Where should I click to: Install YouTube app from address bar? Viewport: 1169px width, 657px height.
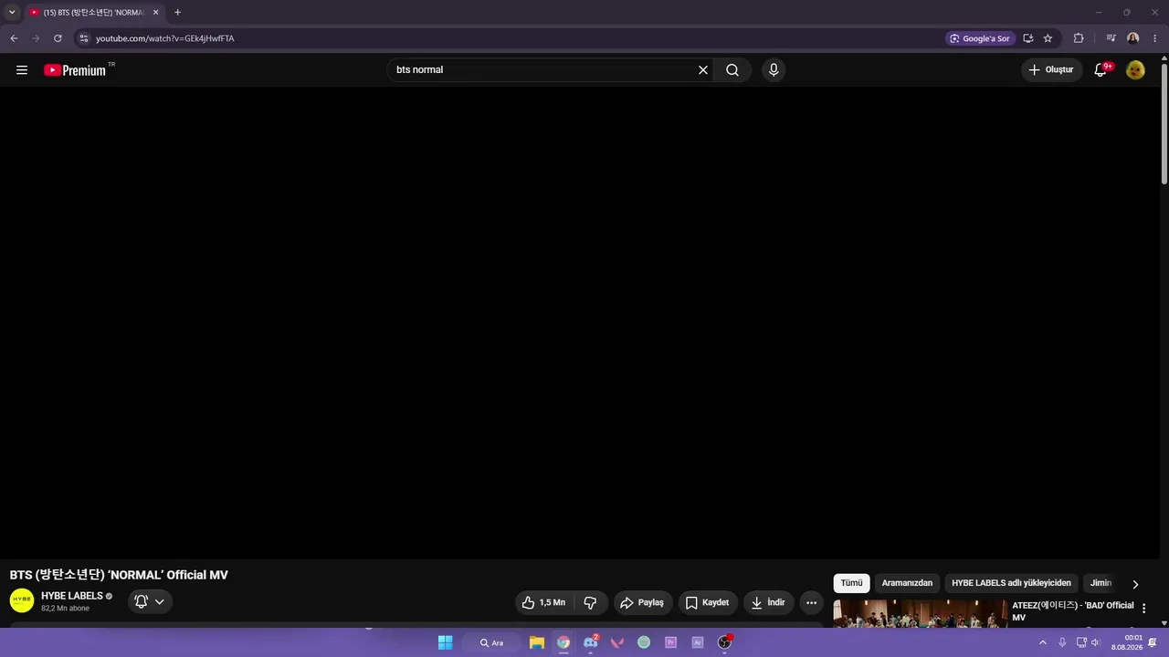[1028, 38]
